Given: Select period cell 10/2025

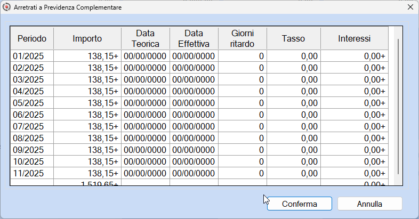Looking at the screenshot, I should 32,162.
